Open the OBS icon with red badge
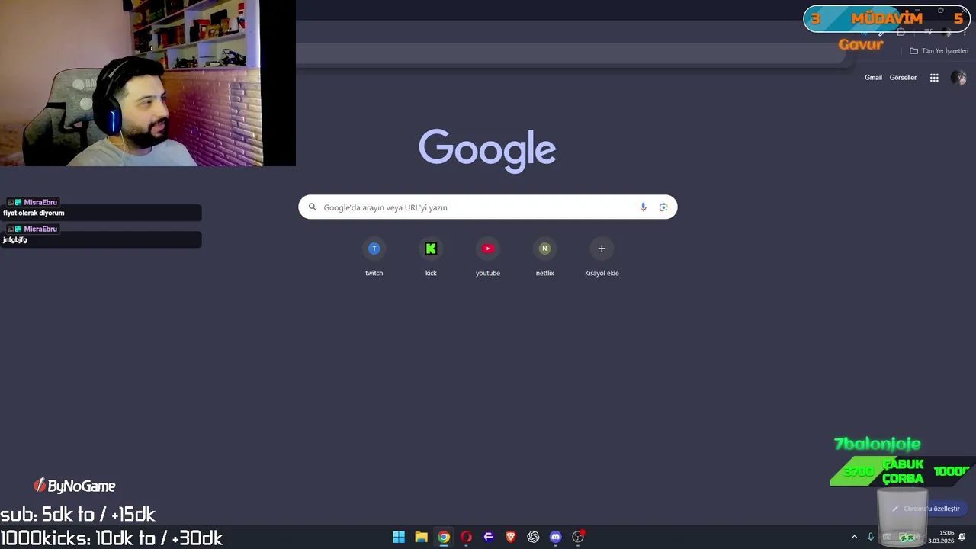The image size is (976, 549). point(578,537)
